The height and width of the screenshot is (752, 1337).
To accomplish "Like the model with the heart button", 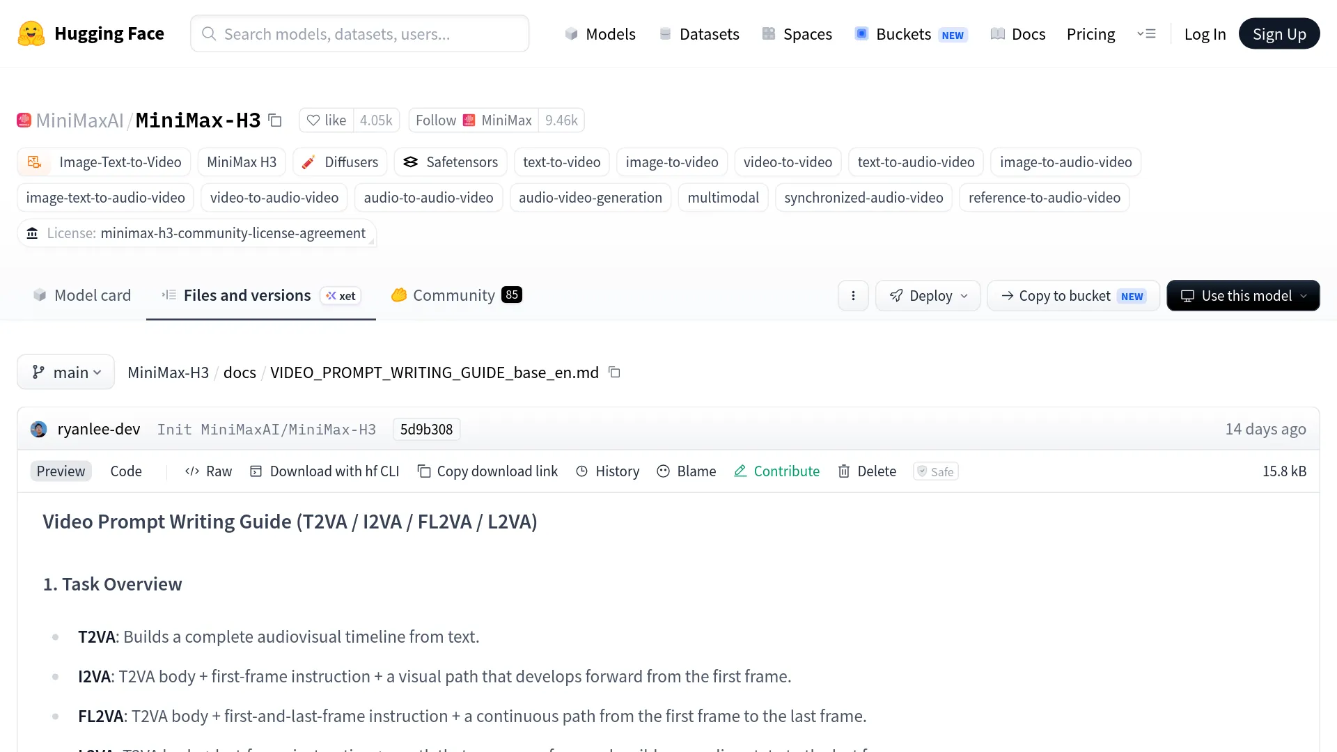I will 327,120.
